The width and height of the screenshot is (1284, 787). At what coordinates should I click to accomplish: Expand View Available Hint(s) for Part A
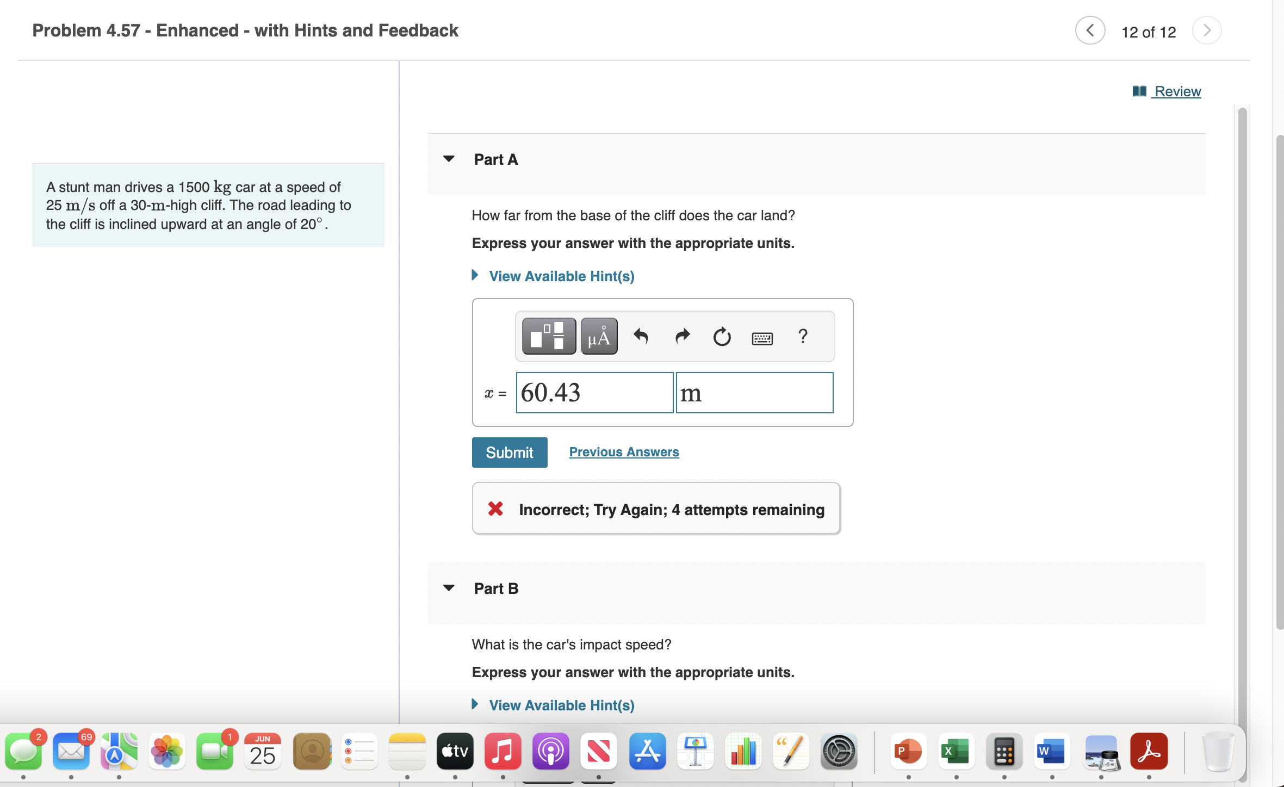tap(561, 276)
